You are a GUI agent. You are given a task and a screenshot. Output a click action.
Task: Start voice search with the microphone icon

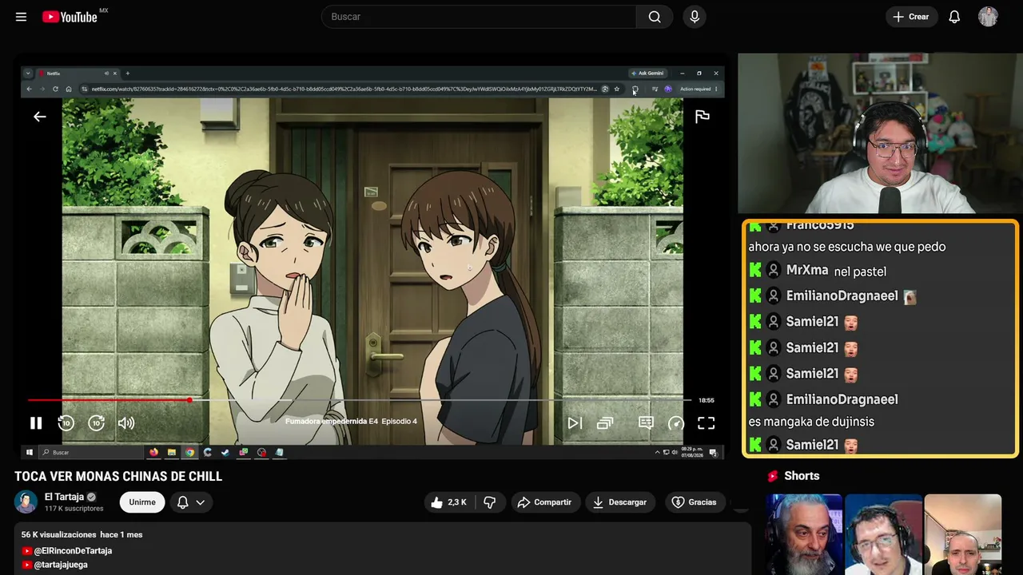(x=695, y=17)
